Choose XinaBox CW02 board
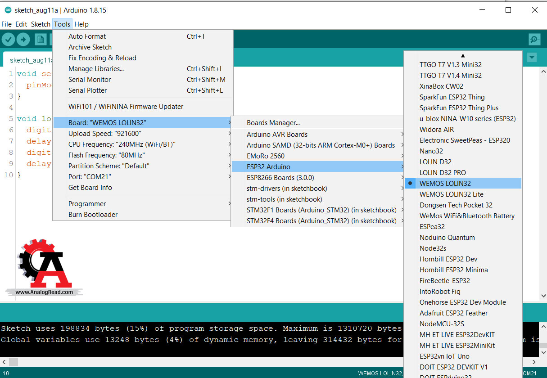Viewport: 547px width, 378px height. coord(463,86)
